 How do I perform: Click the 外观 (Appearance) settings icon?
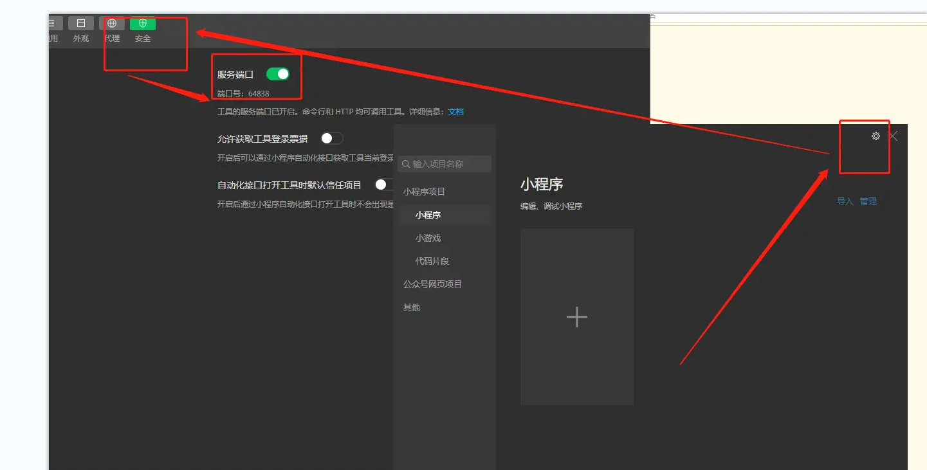click(82, 23)
